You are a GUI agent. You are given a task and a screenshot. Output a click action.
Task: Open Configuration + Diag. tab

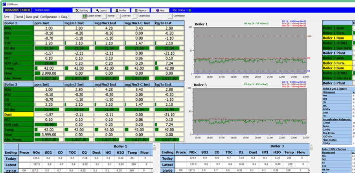tap(54, 17)
